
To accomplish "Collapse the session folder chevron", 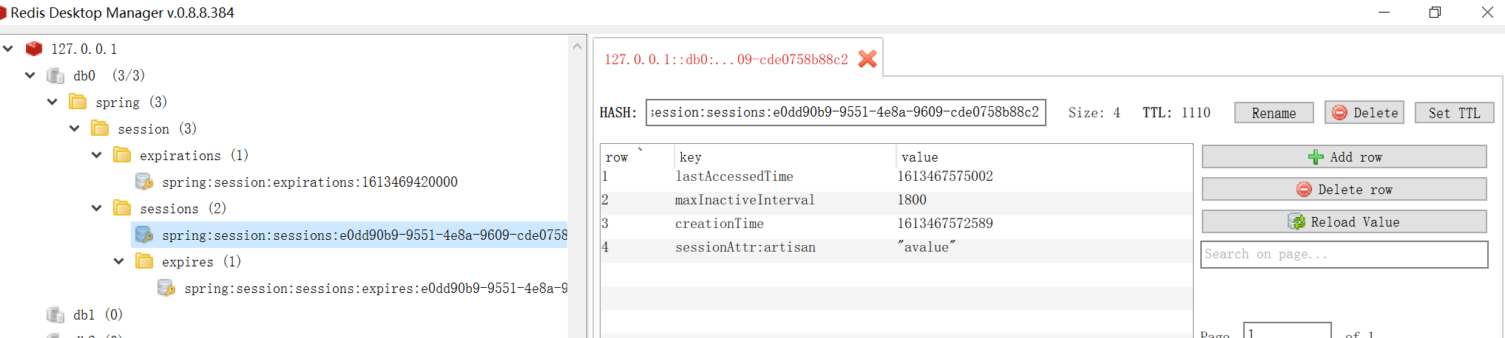I will 75,128.
